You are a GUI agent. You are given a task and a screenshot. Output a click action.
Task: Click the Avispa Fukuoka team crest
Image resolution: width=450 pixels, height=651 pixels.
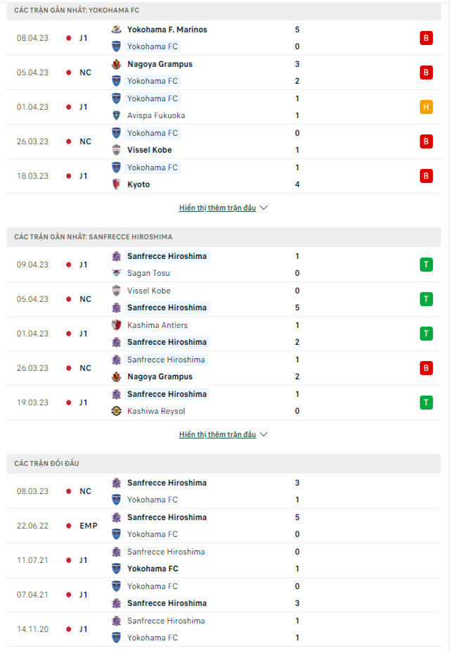[117, 115]
